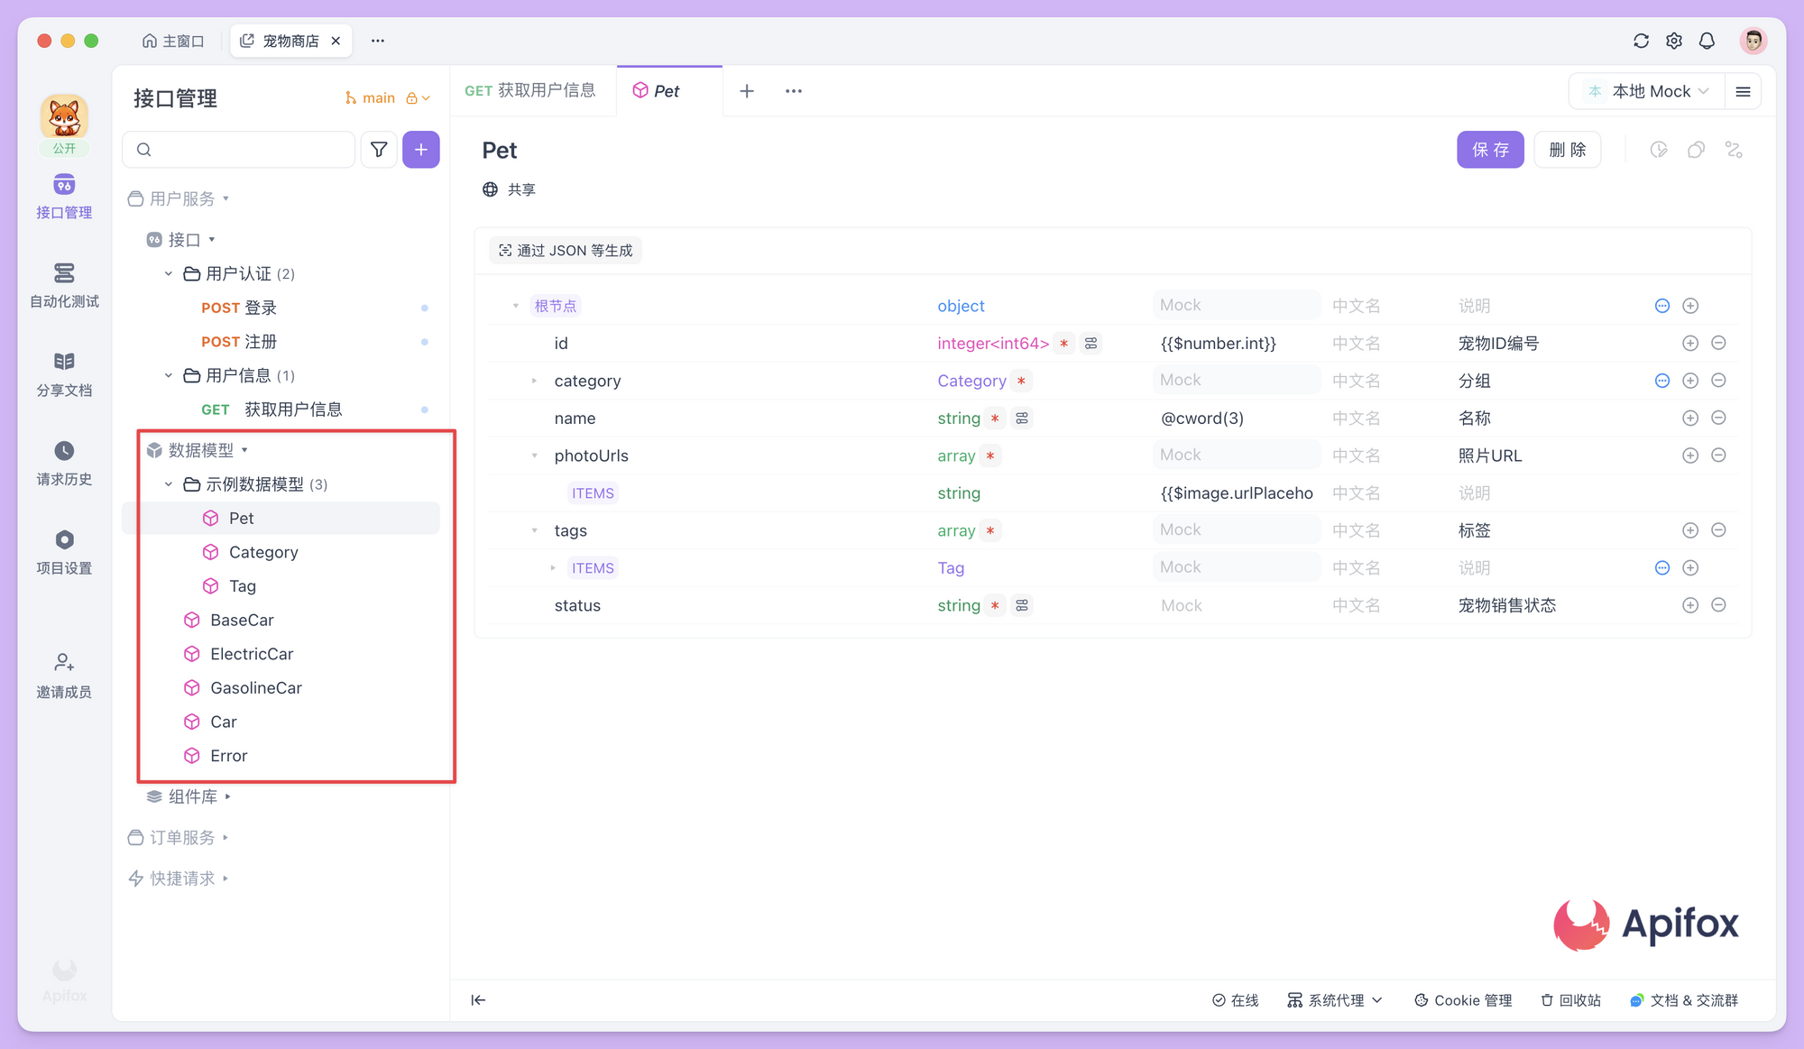Click plus icon to add field after name row
This screenshot has height=1049, width=1804.
[1690, 418]
